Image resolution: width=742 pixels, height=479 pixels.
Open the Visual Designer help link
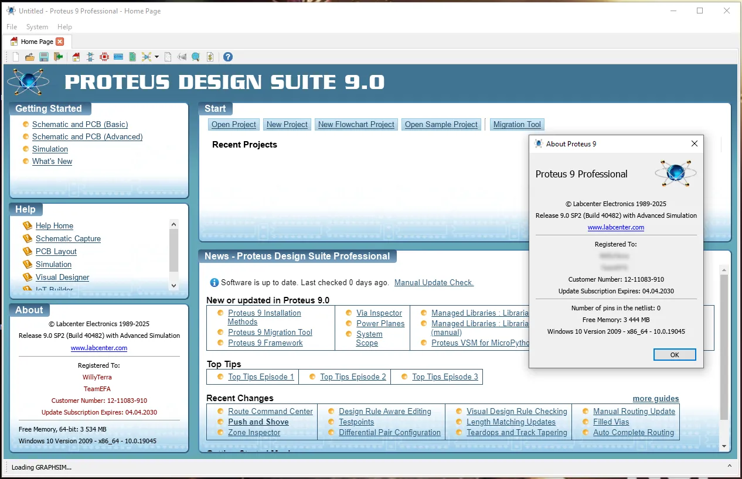[63, 277]
